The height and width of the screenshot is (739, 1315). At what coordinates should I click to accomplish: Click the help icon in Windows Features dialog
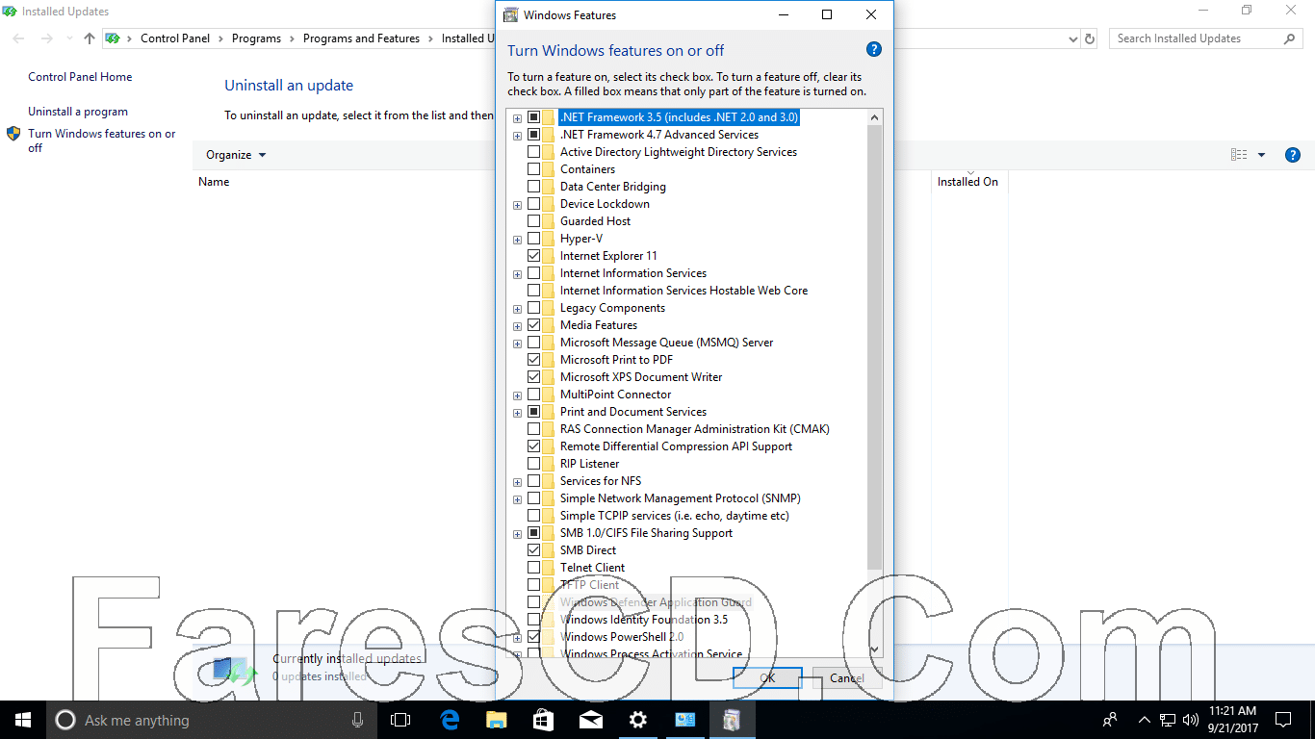(874, 50)
